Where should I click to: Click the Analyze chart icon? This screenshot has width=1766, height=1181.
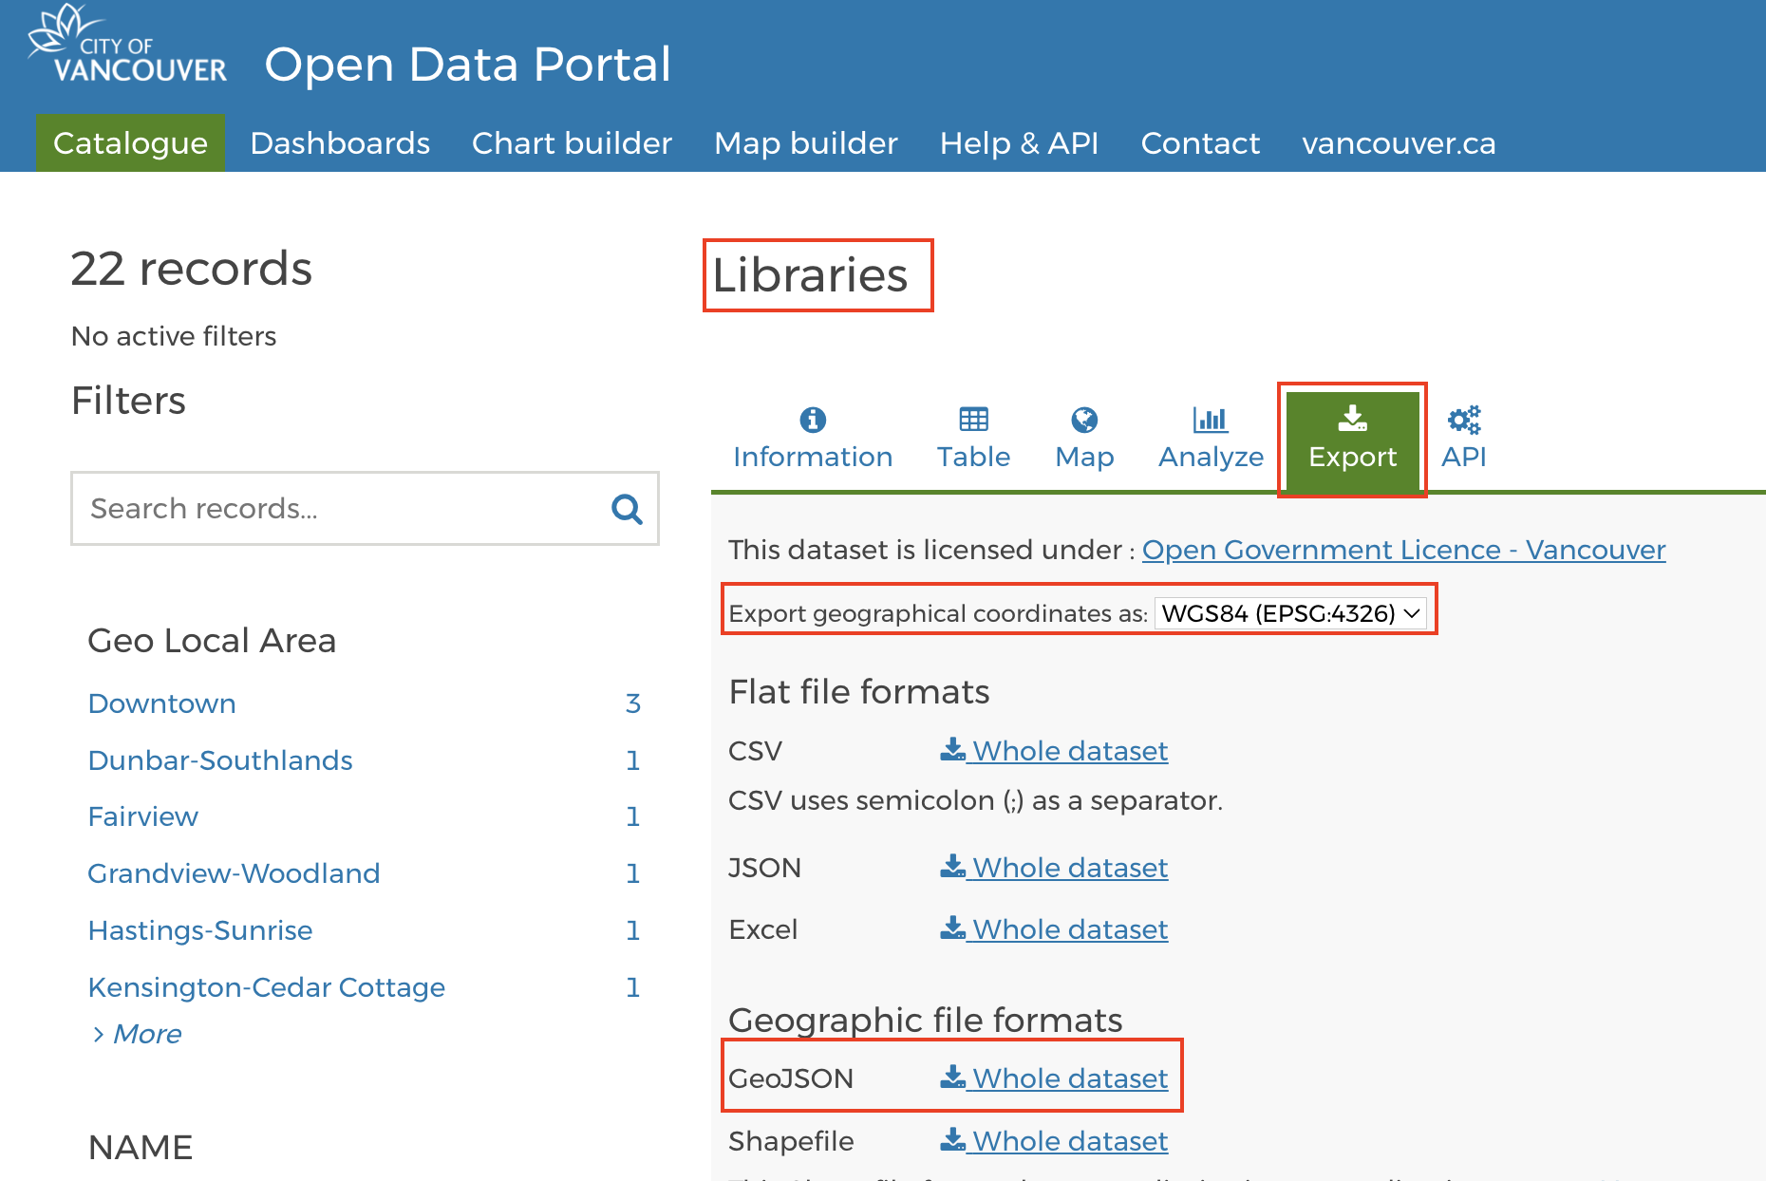click(1211, 419)
